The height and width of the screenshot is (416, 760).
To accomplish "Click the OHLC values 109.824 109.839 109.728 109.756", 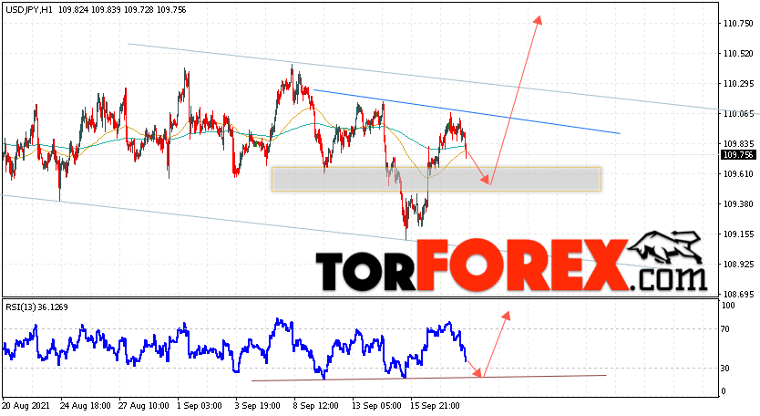I will 122,10.
